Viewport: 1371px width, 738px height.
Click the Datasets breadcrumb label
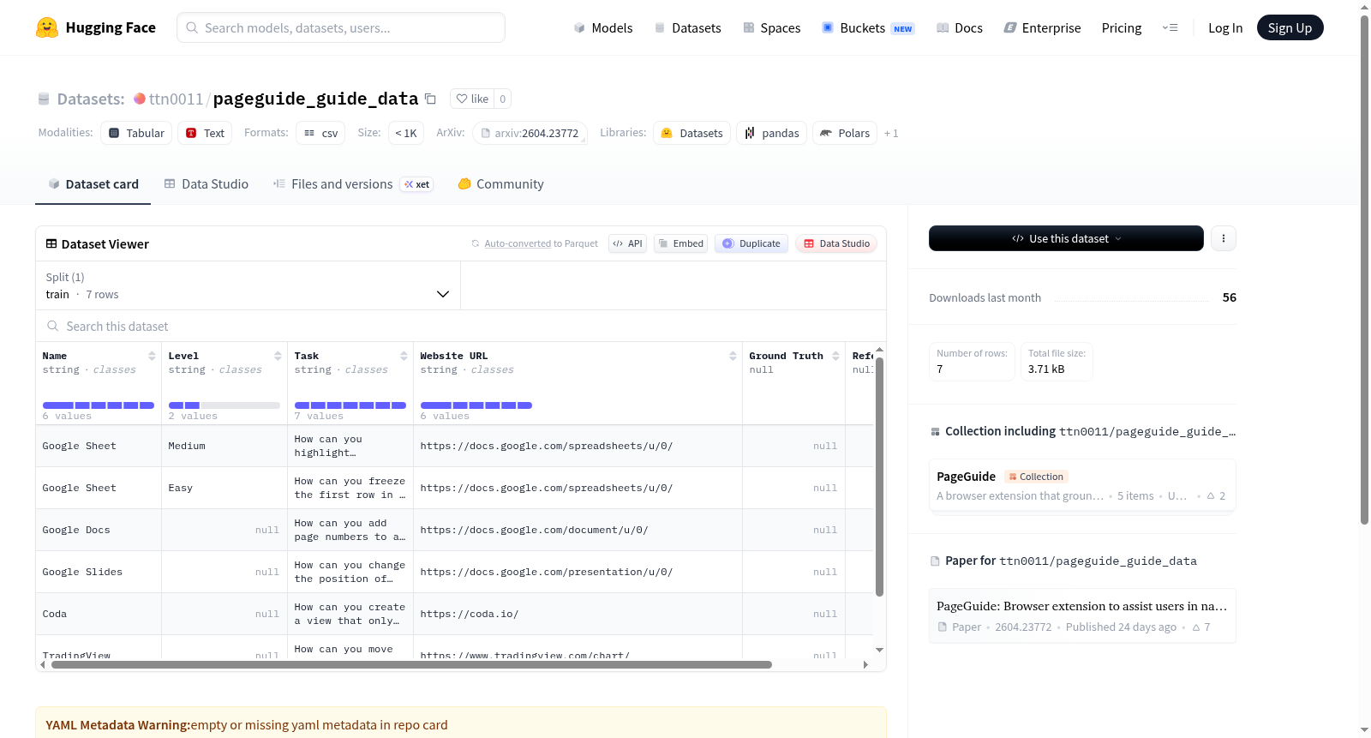point(90,99)
